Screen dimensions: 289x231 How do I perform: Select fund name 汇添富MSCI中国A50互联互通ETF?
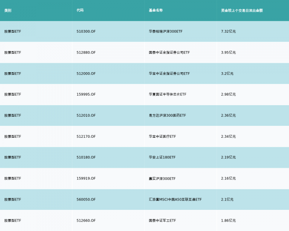click(175, 200)
